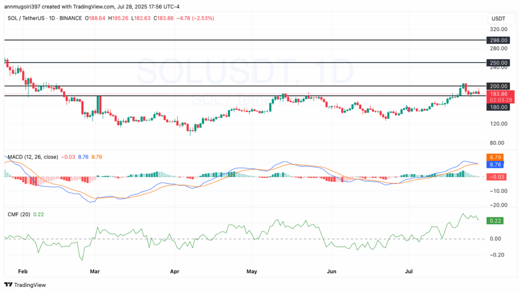Click the −20.00 MACD scale label
This screenshot has height=292, width=521.
(x=499, y=205)
